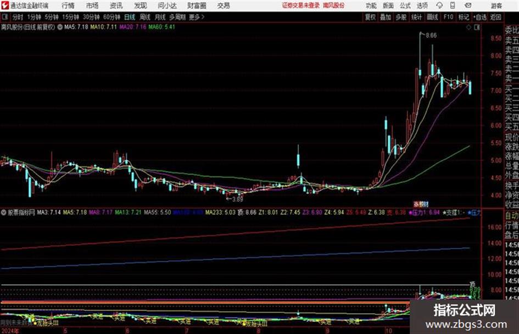This screenshot has height=334, width=519.
Task: Switch to the 5分钟 period tab
Action: [52, 17]
